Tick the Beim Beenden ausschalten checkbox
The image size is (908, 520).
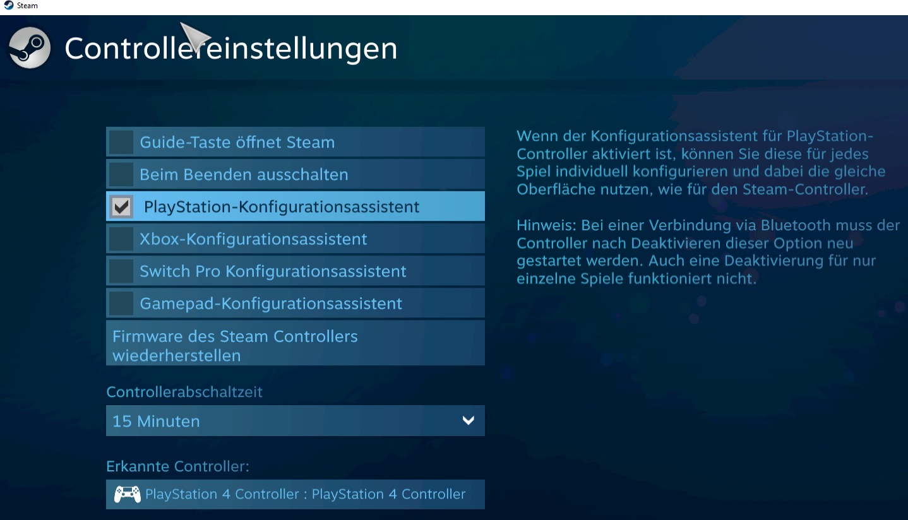(x=121, y=174)
